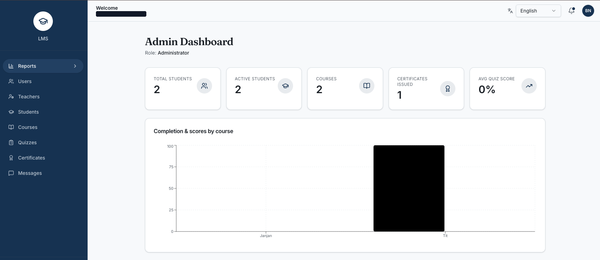Click the translate language icon
The width and height of the screenshot is (600, 260).
tap(510, 11)
